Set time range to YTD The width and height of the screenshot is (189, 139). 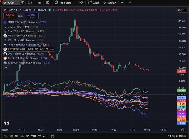pos(33,136)
